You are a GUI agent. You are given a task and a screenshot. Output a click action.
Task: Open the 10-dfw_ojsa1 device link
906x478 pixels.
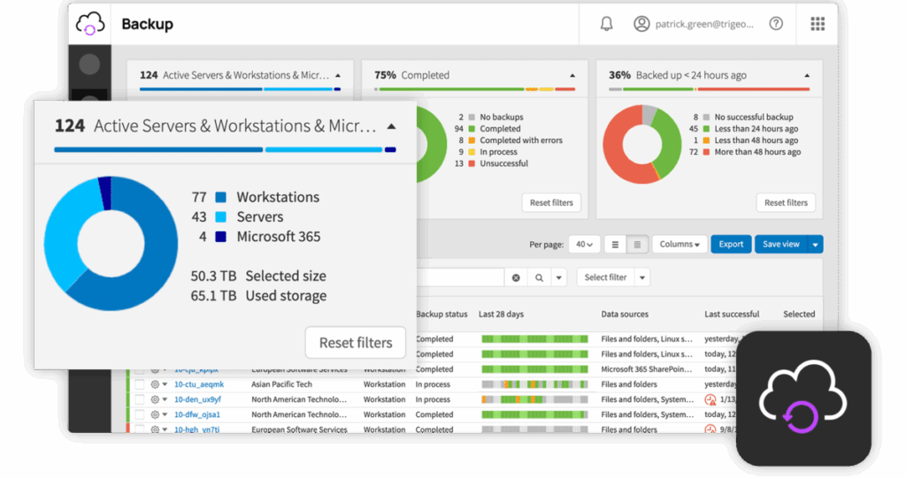point(197,414)
